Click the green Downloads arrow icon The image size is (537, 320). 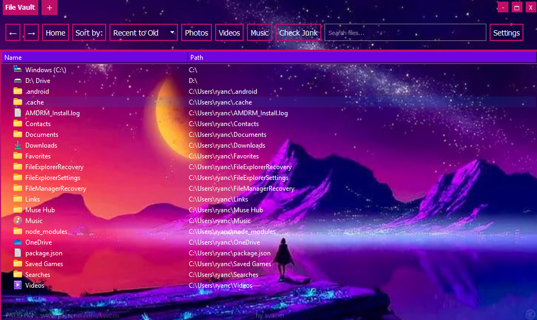(x=17, y=145)
